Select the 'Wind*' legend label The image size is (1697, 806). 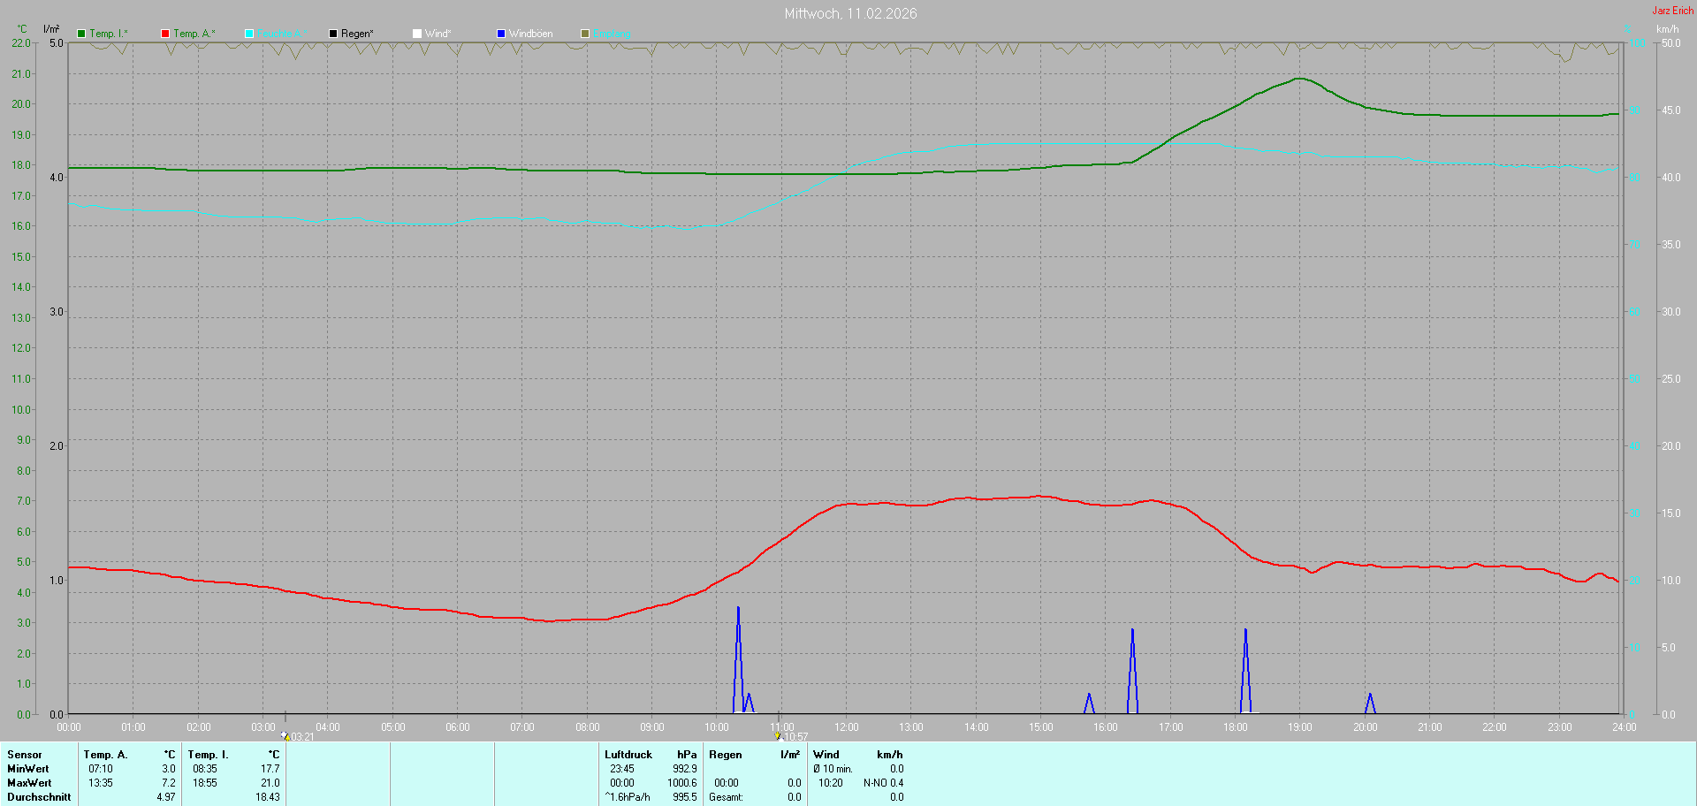click(438, 34)
